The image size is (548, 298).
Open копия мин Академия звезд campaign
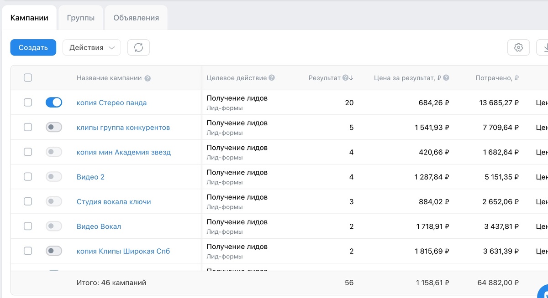[x=124, y=152]
